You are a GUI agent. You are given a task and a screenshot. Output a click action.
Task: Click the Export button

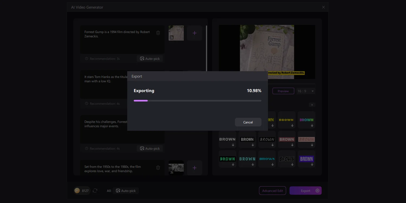(305, 191)
